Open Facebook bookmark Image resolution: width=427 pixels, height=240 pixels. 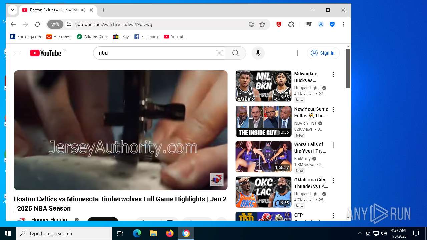[146, 37]
